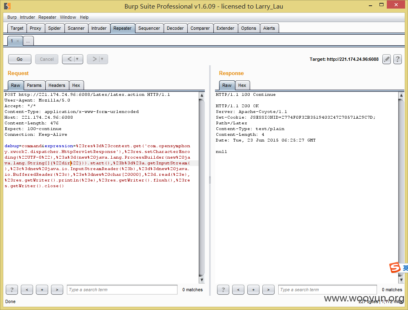Open the Repeater help question-mark icon
The width and height of the screenshot is (408, 310).
[x=397, y=59]
